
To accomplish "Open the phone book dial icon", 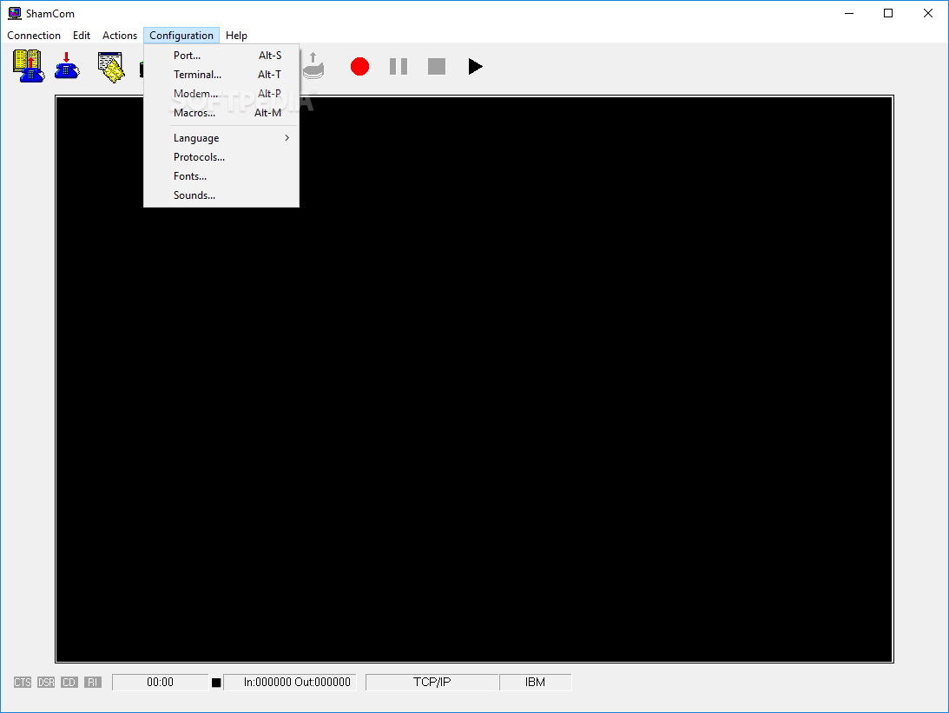I will 29,66.
